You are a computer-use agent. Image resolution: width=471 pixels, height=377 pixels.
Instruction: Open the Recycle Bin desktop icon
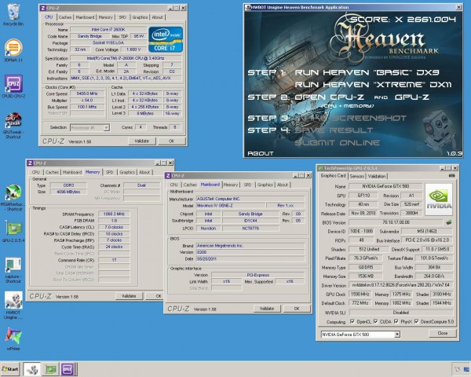[13, 14]
